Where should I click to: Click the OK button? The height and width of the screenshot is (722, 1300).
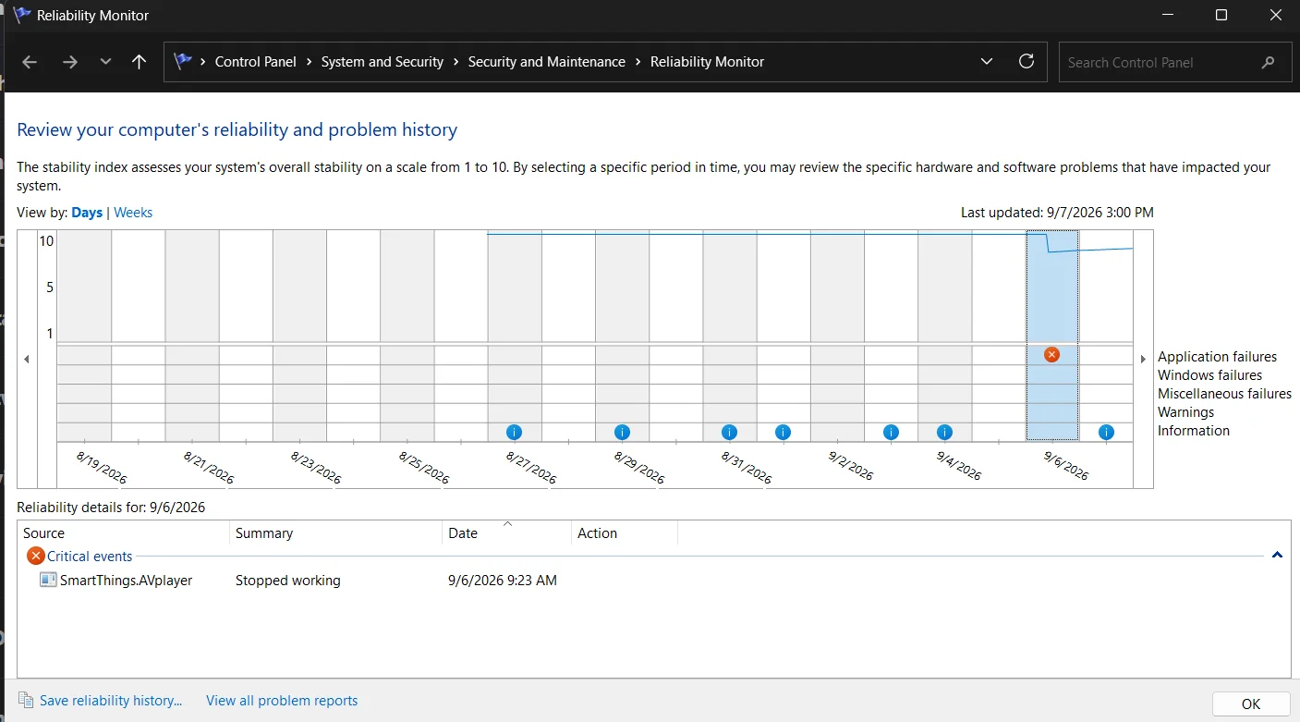(1251, 704)
